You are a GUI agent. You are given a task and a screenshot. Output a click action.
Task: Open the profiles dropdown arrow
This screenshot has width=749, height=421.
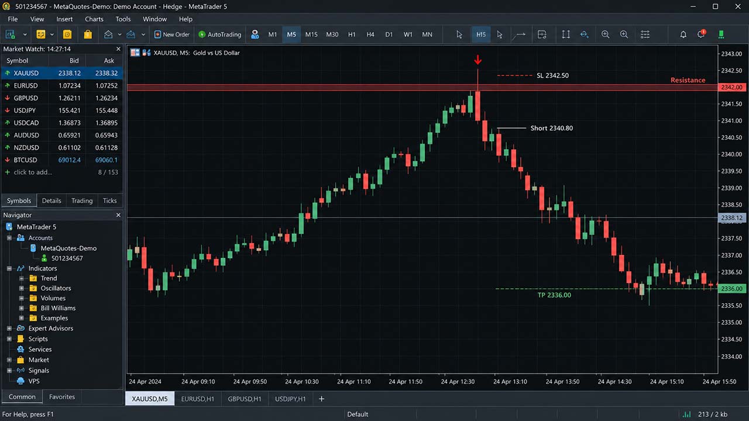click(53, 34)
